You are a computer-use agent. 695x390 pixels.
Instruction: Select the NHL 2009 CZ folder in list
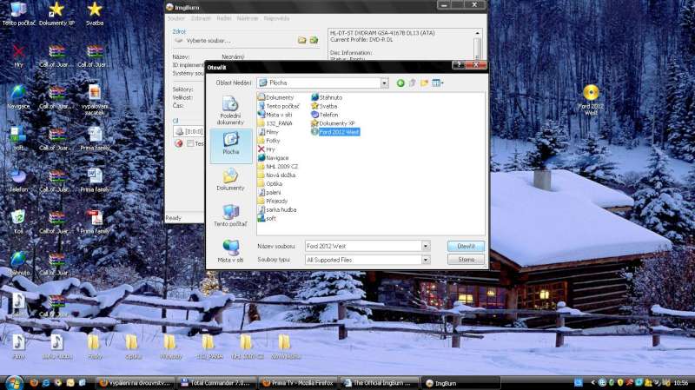click(x=281, y=165)
